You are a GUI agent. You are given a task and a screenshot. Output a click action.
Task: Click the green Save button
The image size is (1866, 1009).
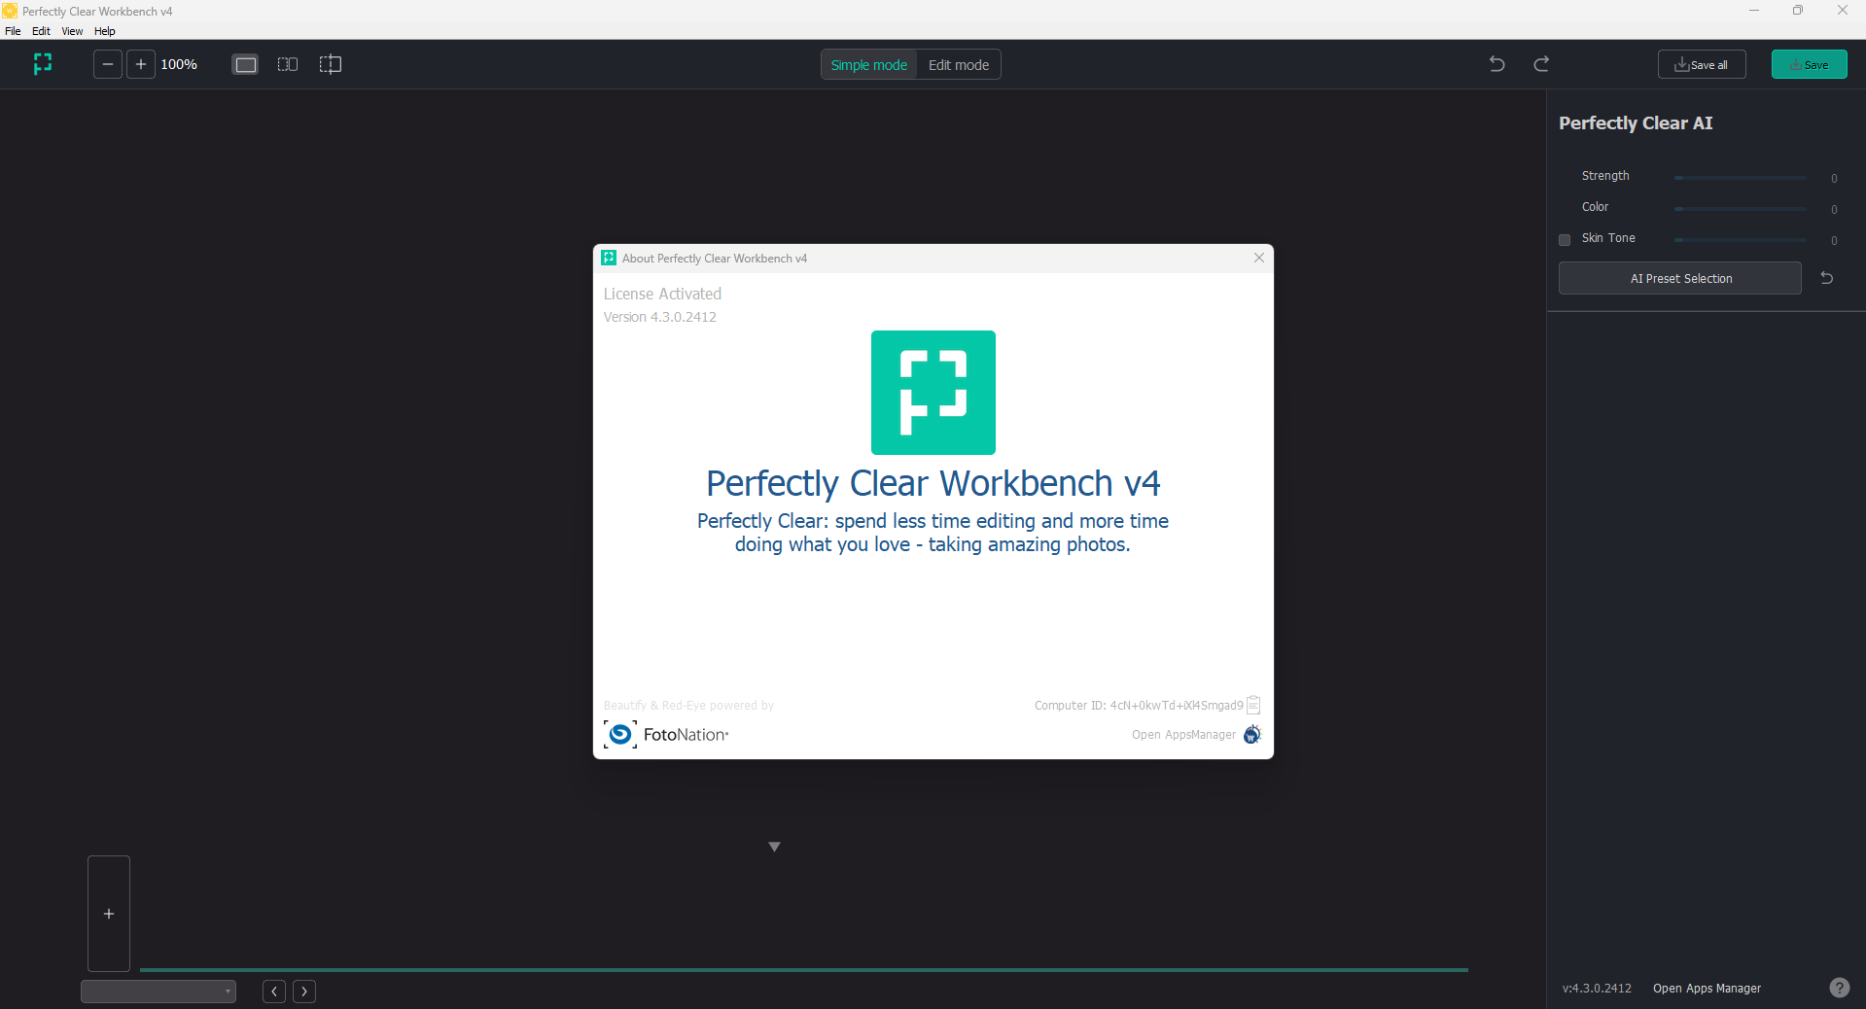(1809, 65)
